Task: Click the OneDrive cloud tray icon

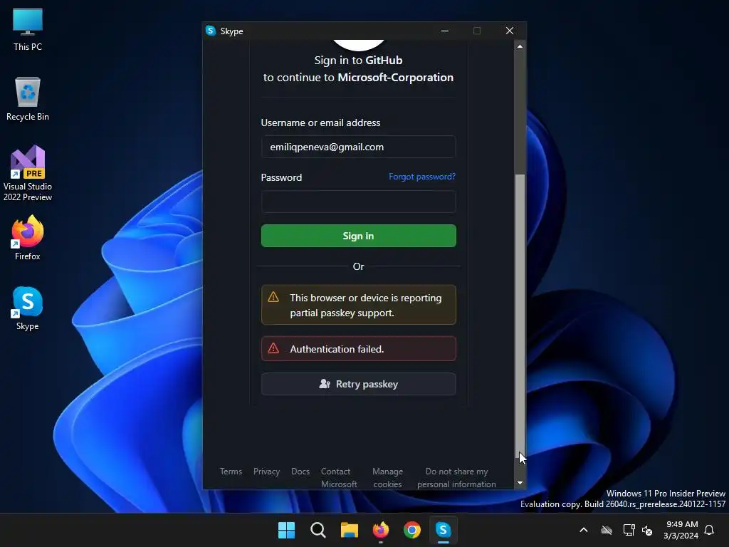Action: click(x=607, y=530)
